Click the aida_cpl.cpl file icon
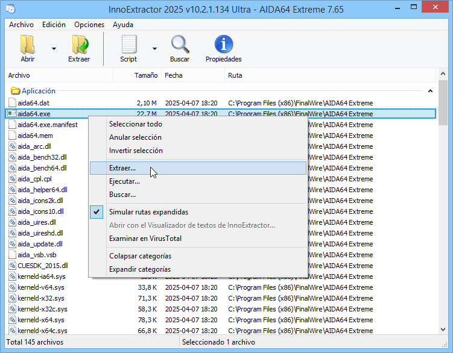This screenshot has width=453, height=353. click(12, 179)
